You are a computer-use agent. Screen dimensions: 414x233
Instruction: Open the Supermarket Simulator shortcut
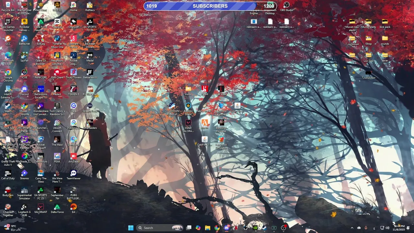coord(24,193)
